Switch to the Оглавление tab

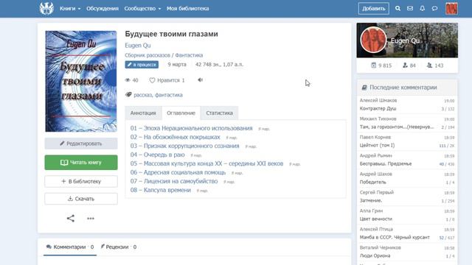click(181, 113)
